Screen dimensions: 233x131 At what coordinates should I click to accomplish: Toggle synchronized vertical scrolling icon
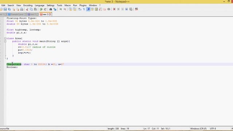tap(70, 9)
